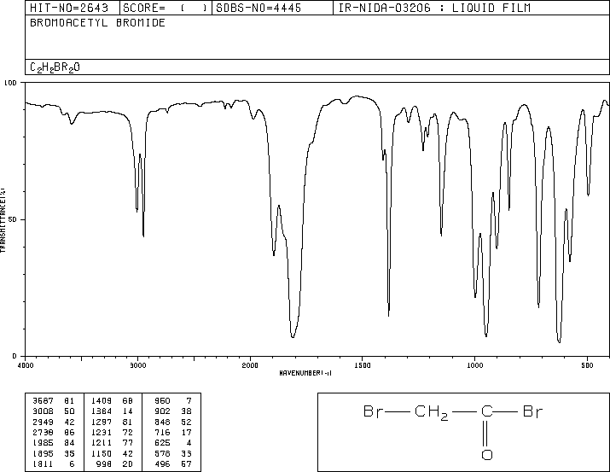Click the 625 peak minimum in the spectrum
The height and width of the screenshot is (472, 610).
pyautogui.click(x=560, y=341)
